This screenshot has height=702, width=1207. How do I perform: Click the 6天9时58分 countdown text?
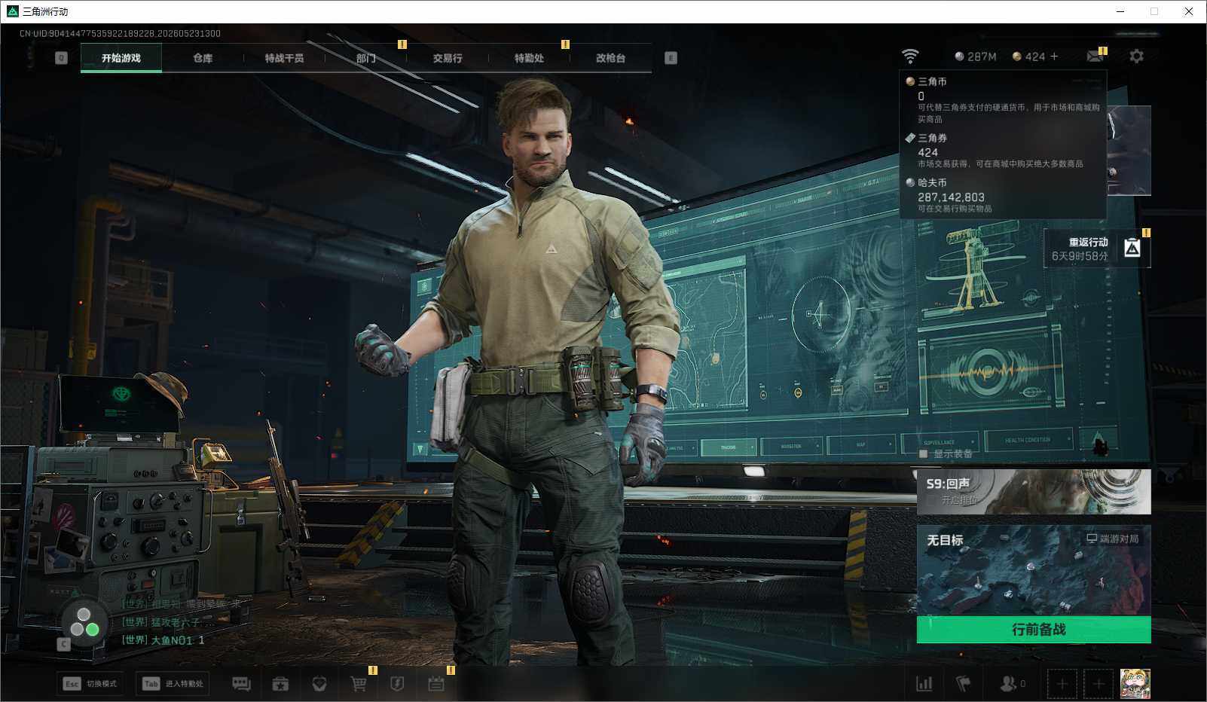1080,256
